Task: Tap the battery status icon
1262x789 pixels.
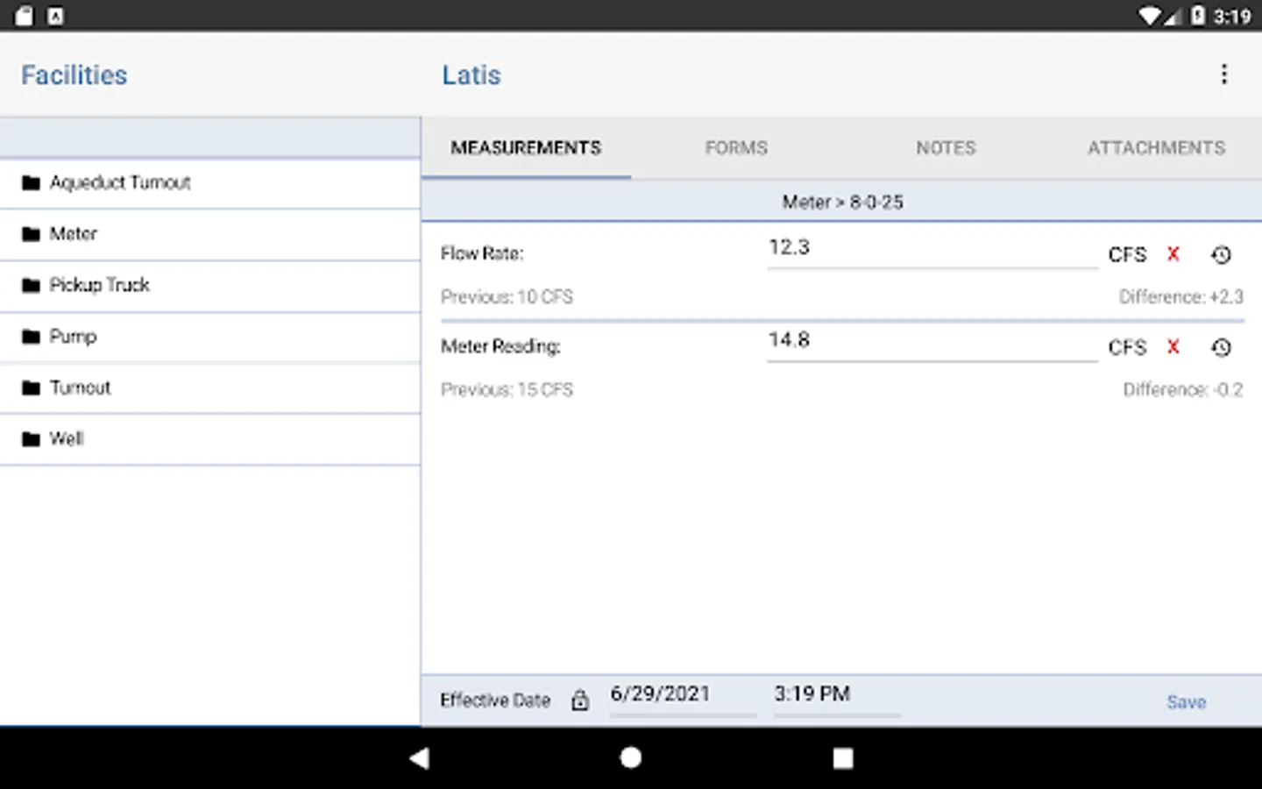Action: point(1198,16)
